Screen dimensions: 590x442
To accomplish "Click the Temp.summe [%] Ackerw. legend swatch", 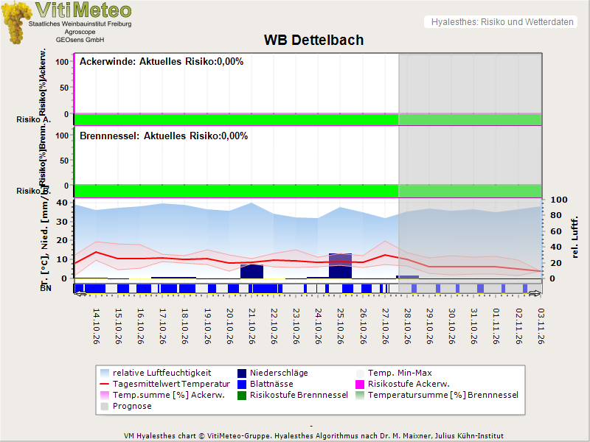I will click(x=105, y=396).
